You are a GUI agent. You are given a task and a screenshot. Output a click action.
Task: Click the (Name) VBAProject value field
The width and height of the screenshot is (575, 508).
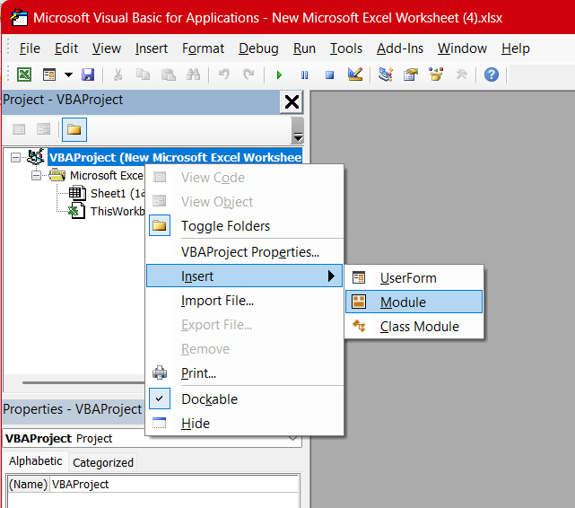[175, 485]
